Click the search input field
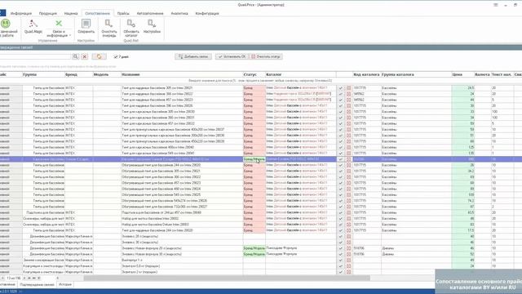This screenshot has height=294, width=522. tap(35, 56)
